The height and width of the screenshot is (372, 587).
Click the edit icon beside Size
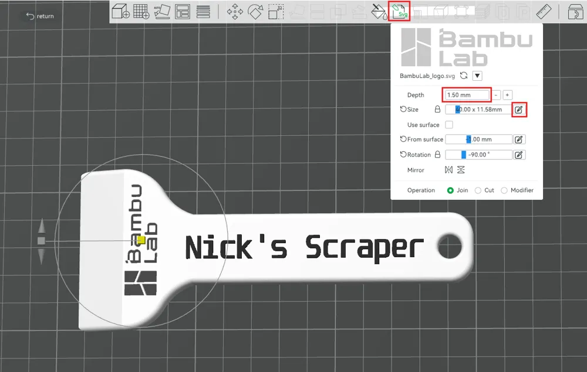click(519, 110)
